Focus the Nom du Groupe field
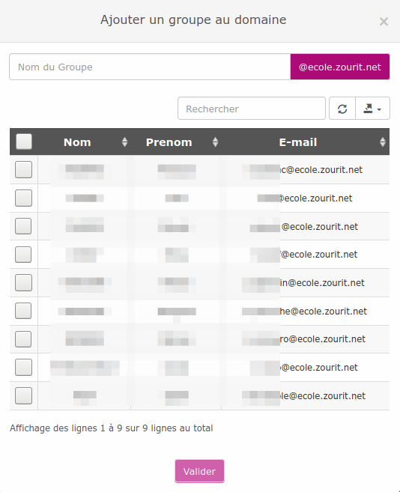The height and width of the screenshot is (492, 400). pos(150,67)
